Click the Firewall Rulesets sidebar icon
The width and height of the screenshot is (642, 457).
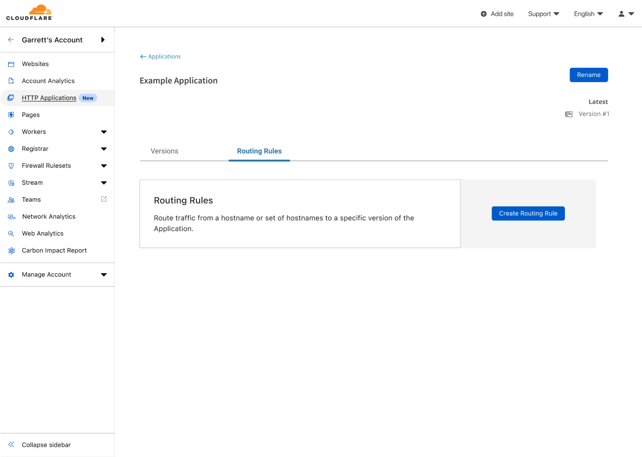11,166
